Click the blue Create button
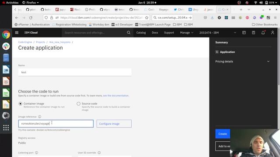 pos(223,134)
